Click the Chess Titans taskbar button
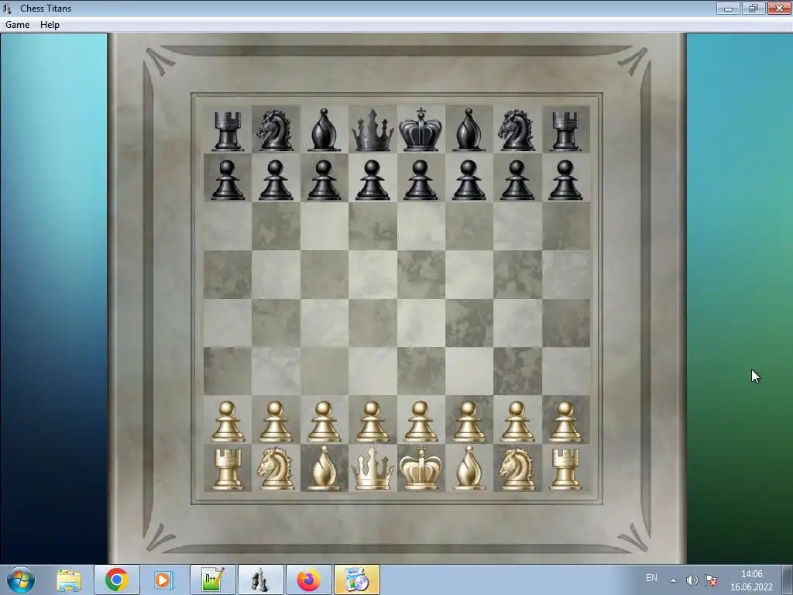 pyautogui.click(x=260, y=580)
